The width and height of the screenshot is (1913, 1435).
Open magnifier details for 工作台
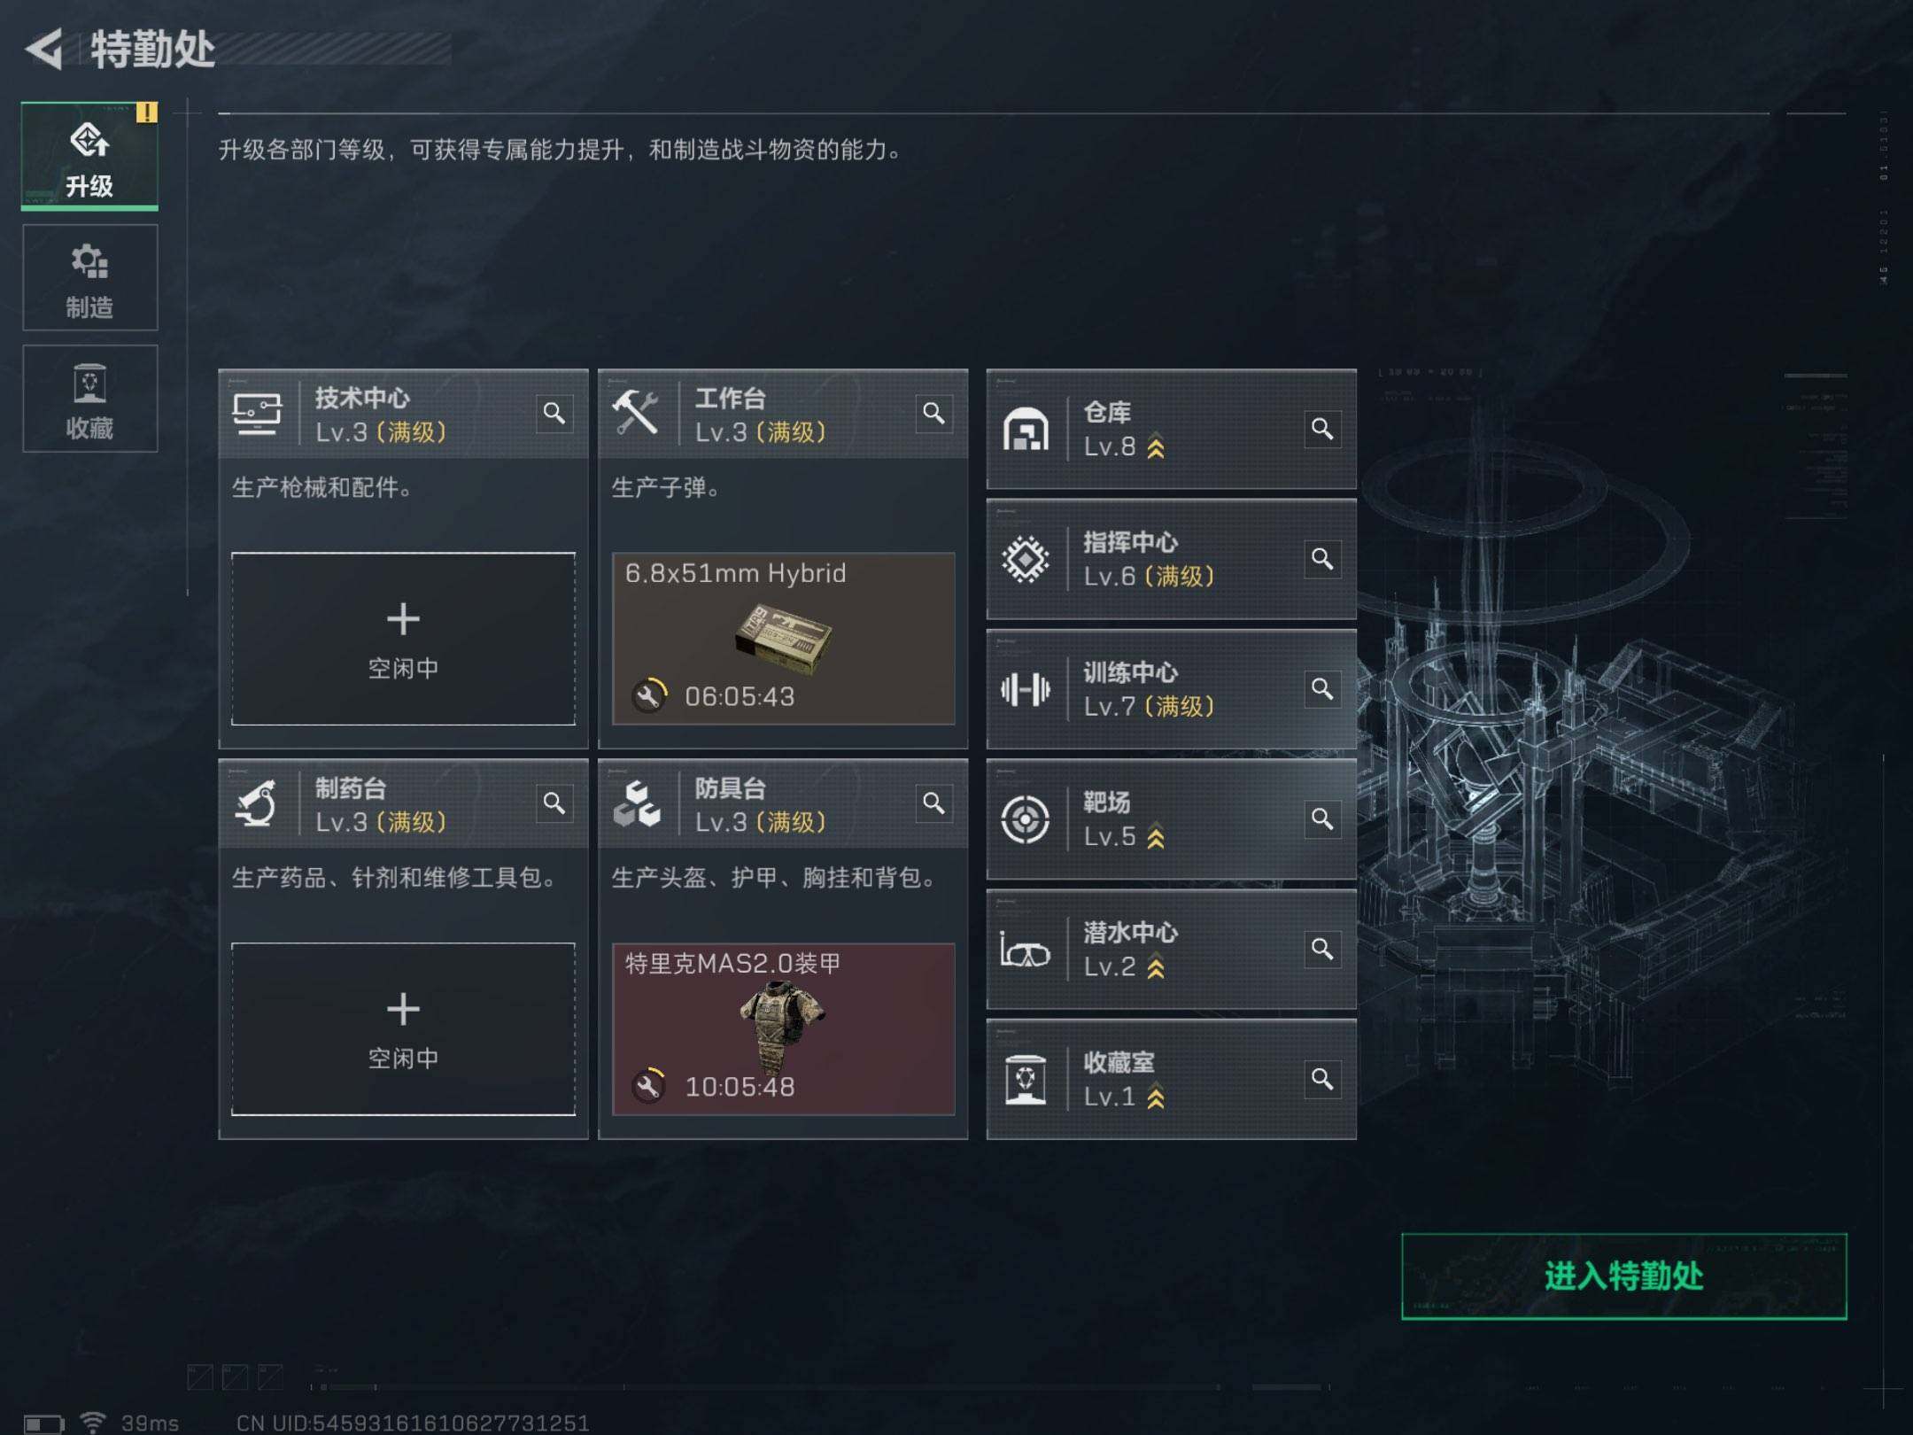[933, 413]
